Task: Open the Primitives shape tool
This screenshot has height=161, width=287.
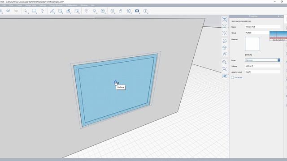Action: point(60,11)
